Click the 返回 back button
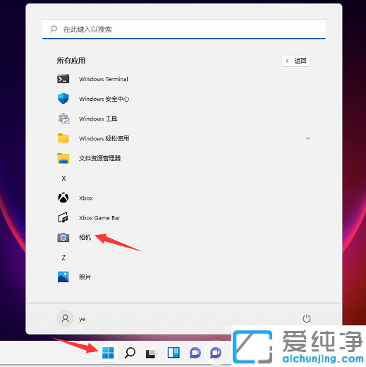The image size is (366, 367). click(x=296, y=61)
